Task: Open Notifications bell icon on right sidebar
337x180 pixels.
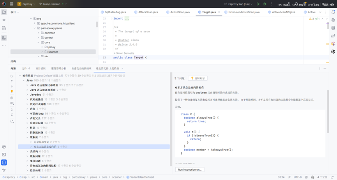Action: (333, 12)
